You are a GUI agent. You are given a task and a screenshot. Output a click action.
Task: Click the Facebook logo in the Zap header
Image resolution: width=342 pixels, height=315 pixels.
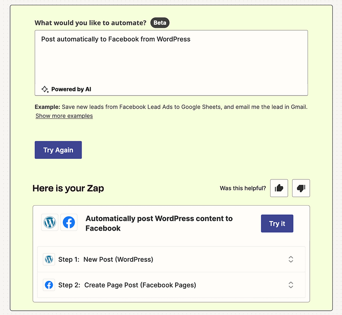pyautogui.click(x=69, y=223)
